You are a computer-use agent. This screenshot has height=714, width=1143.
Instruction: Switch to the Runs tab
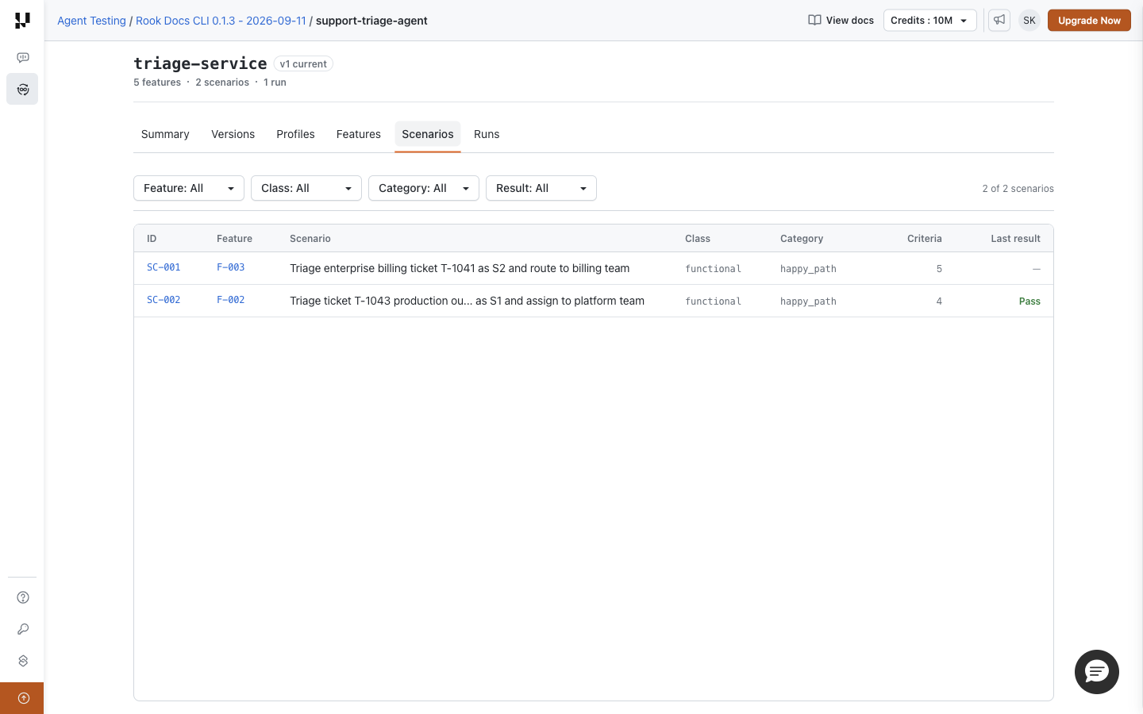coord(487,134)
